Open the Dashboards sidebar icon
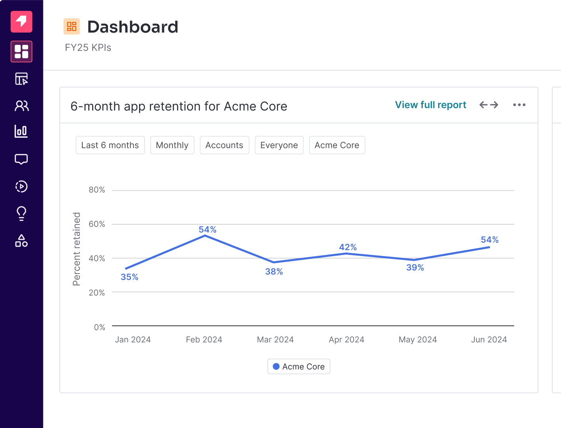 [21, 52]
